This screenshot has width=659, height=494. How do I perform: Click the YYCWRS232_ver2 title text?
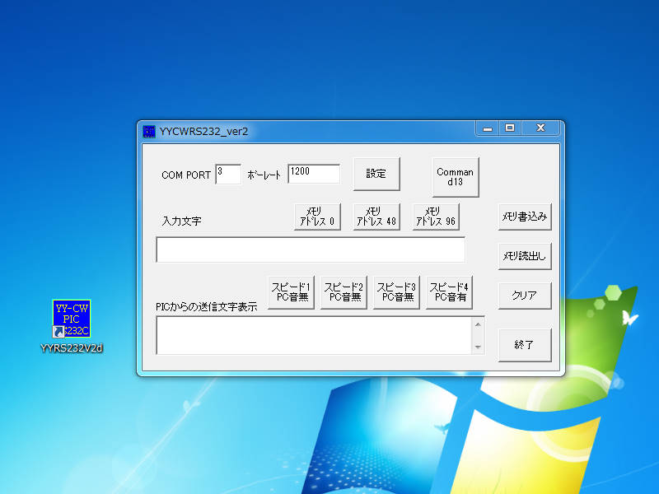(x=203, y=132)
